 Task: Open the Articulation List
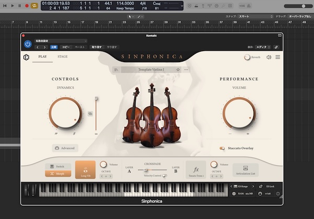245,170
